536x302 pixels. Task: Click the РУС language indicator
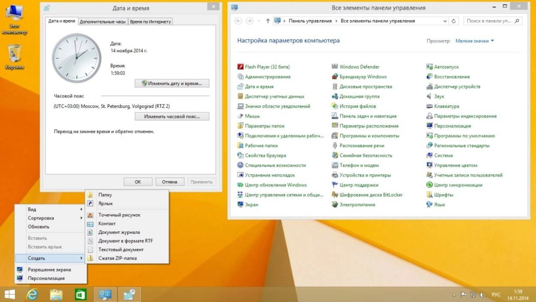(496, 295)
